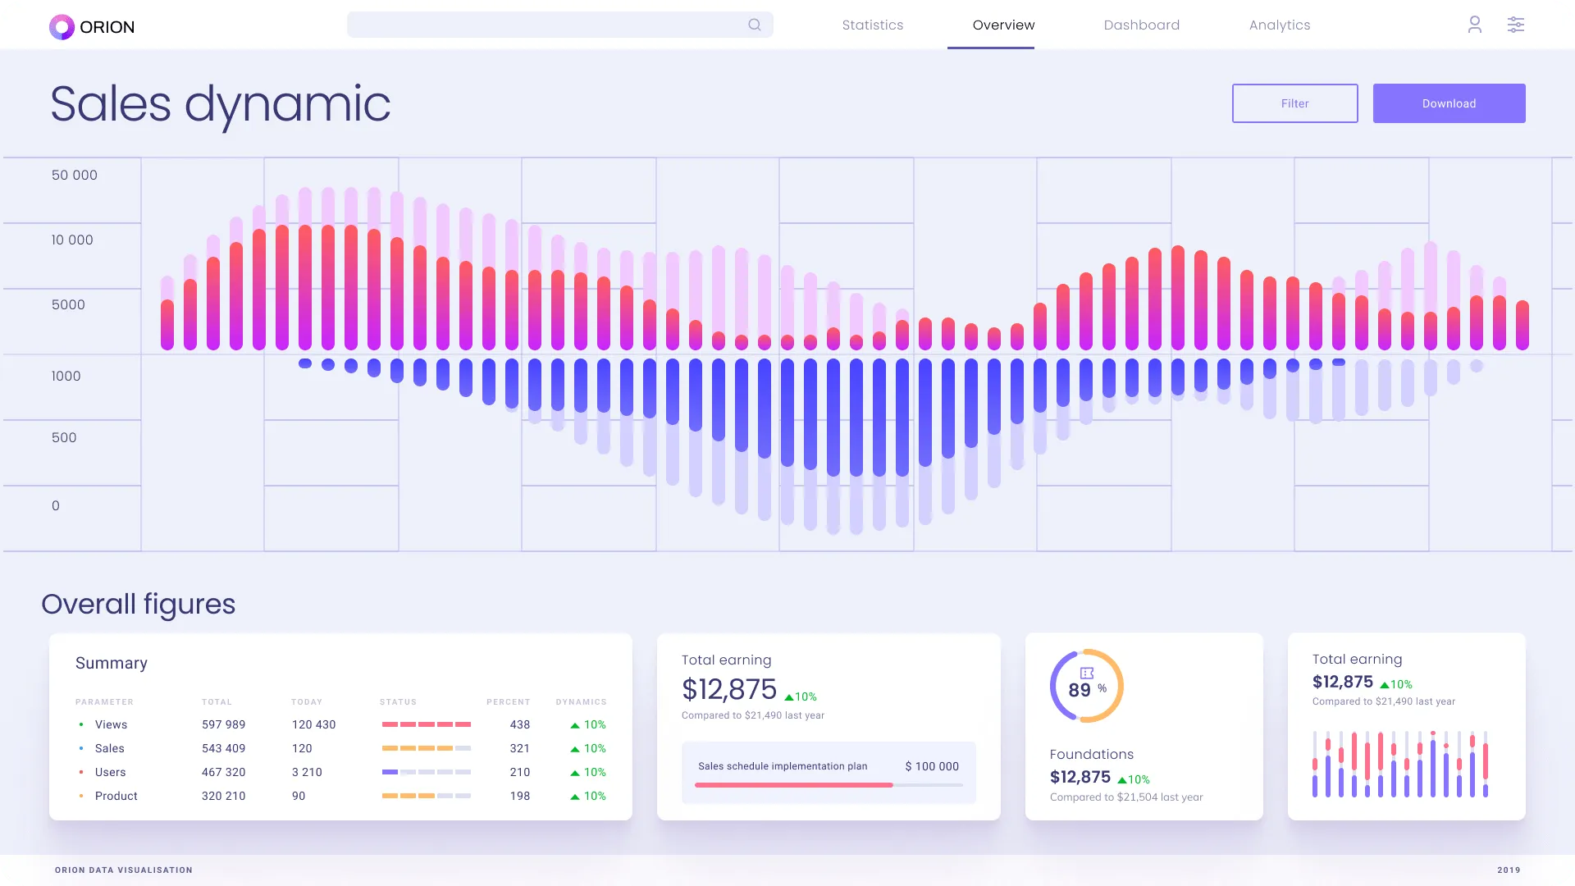Click the ORION logo icon

coord(60,27)
